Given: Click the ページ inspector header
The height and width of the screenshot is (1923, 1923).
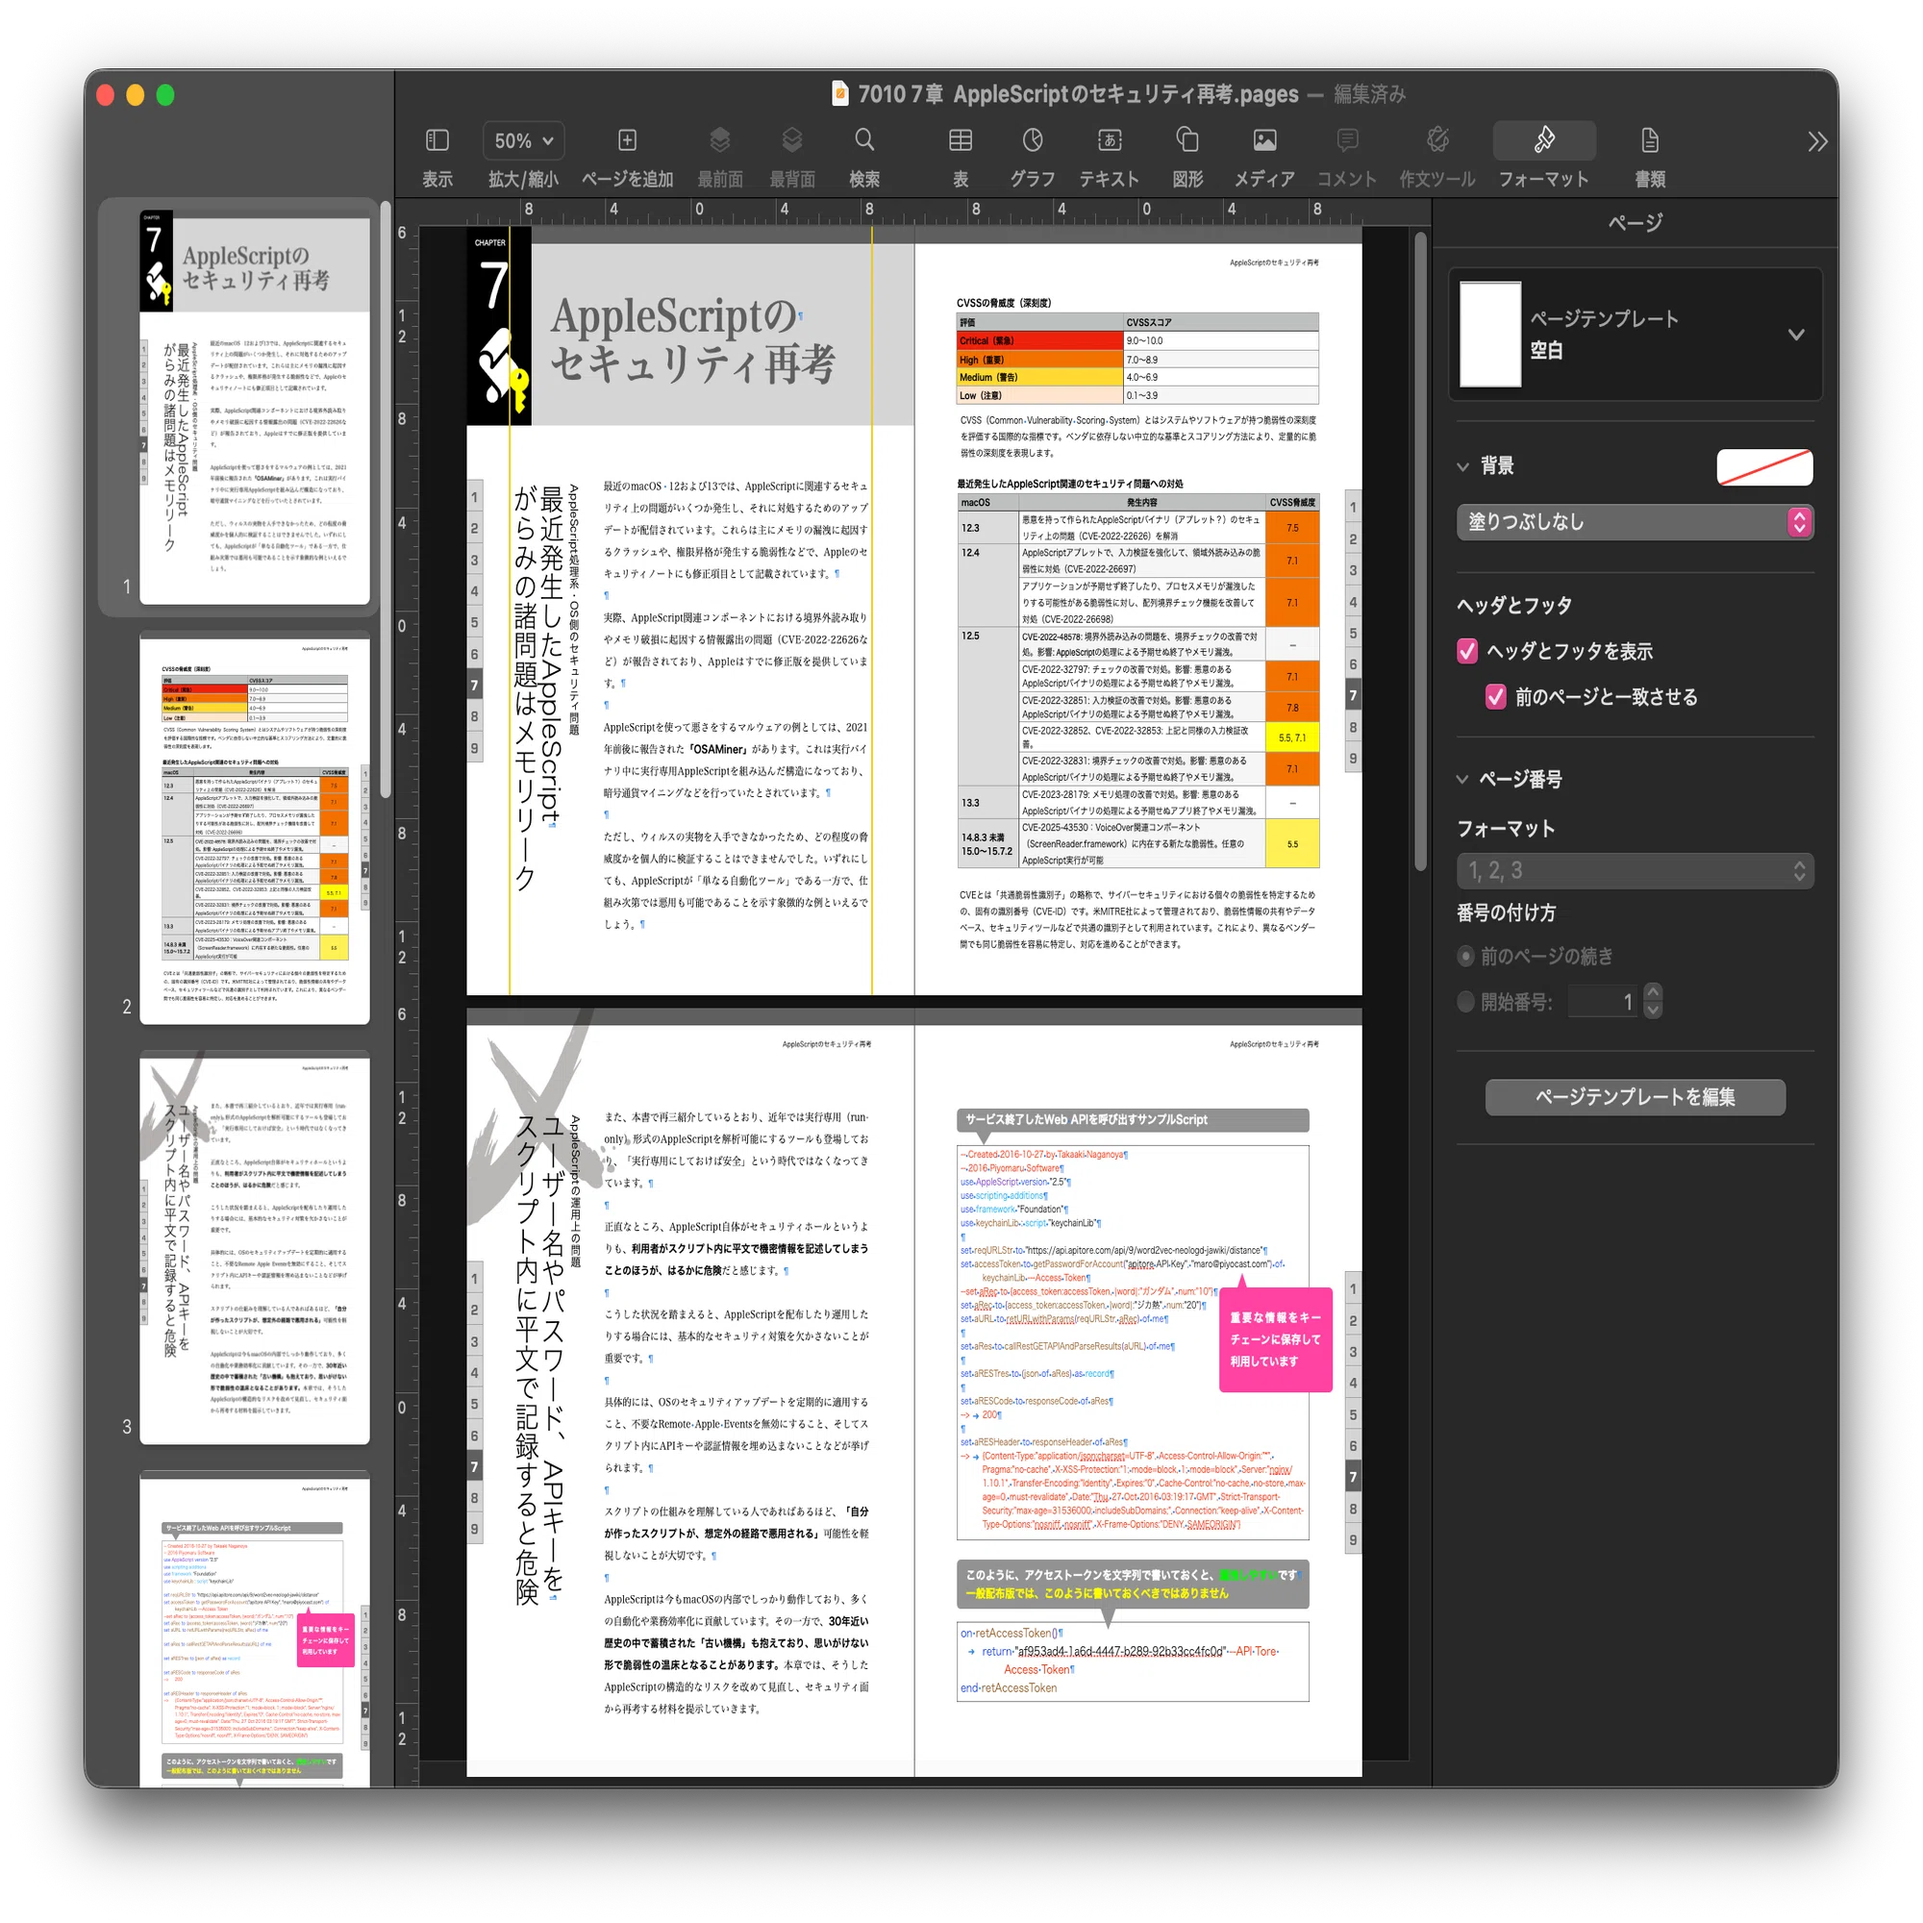Looking at the screenshot, I should coord(1635,223).
